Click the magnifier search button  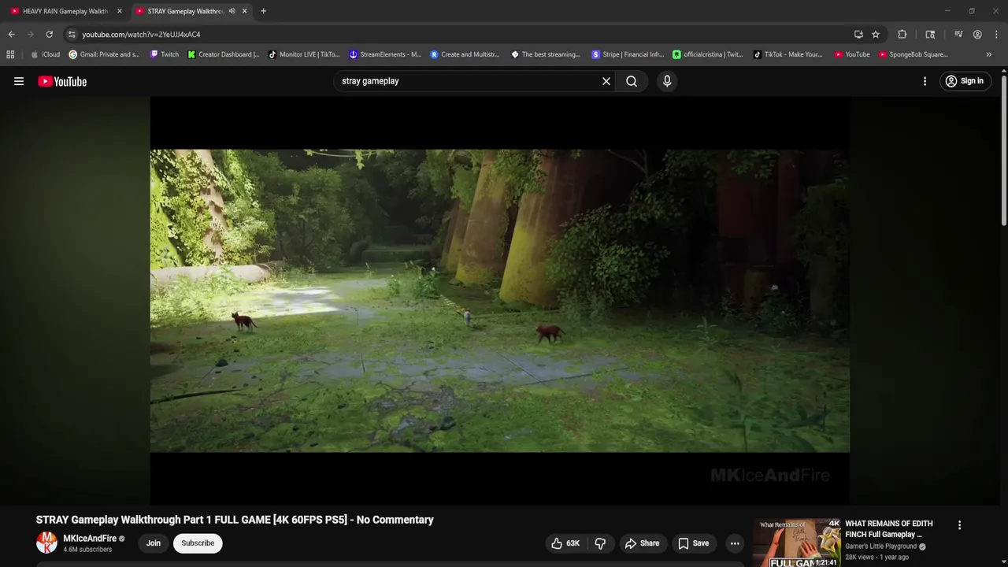click(x=632, y=81)
